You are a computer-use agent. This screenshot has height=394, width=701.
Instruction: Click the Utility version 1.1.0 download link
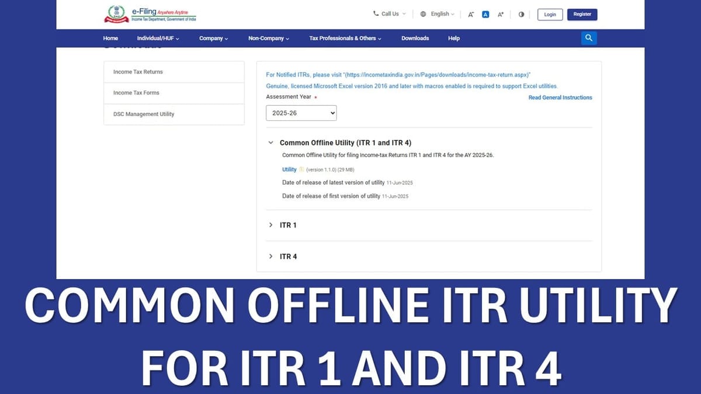(289, 169)
